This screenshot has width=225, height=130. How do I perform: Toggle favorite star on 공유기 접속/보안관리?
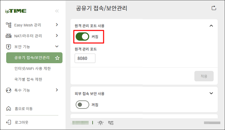coord(57,58)
